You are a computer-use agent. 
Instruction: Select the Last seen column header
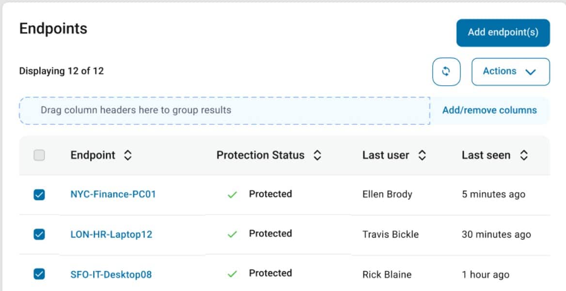[x=487, y=155]
